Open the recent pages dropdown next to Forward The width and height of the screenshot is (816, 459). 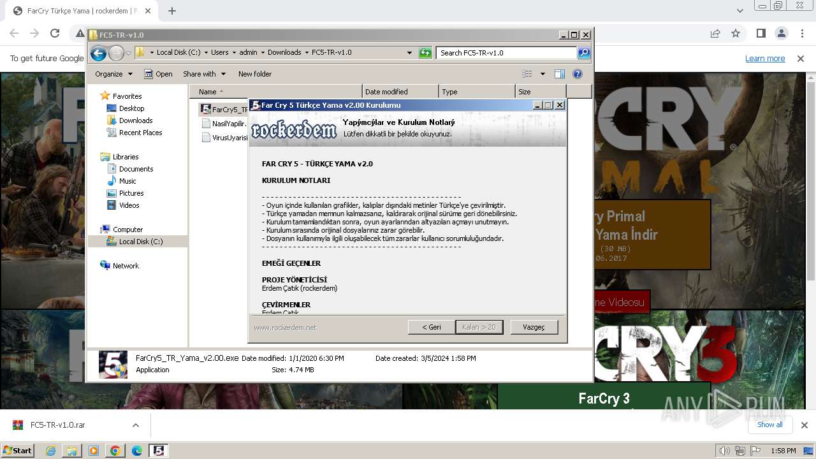(x=128, y=54)
